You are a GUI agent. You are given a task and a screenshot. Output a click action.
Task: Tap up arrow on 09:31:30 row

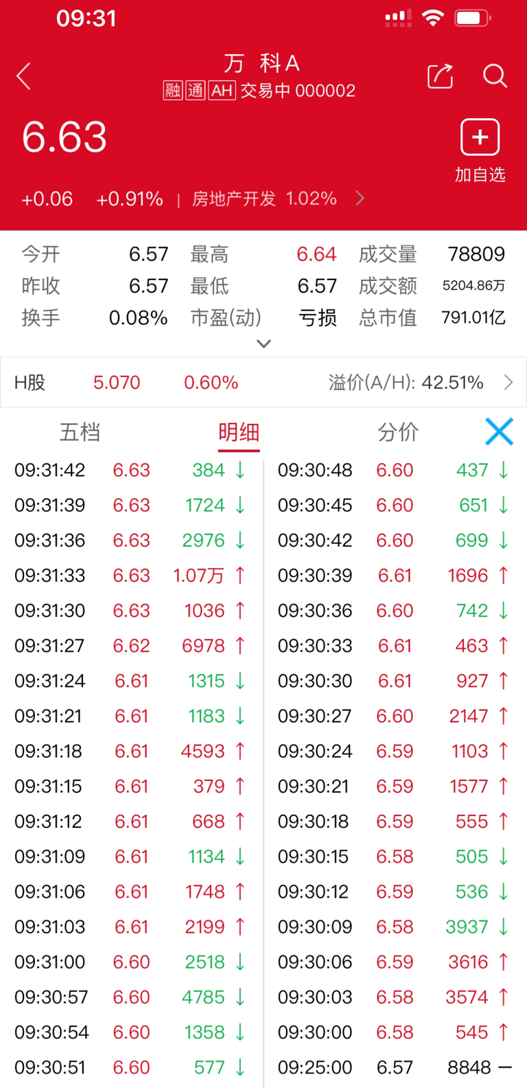coord(239,610)
